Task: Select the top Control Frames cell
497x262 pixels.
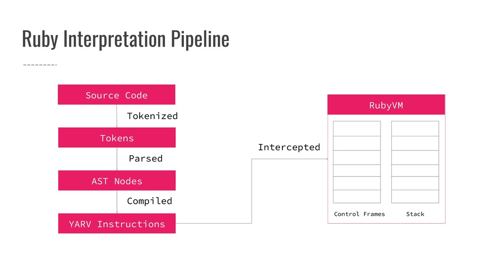Action: point(357,129)
